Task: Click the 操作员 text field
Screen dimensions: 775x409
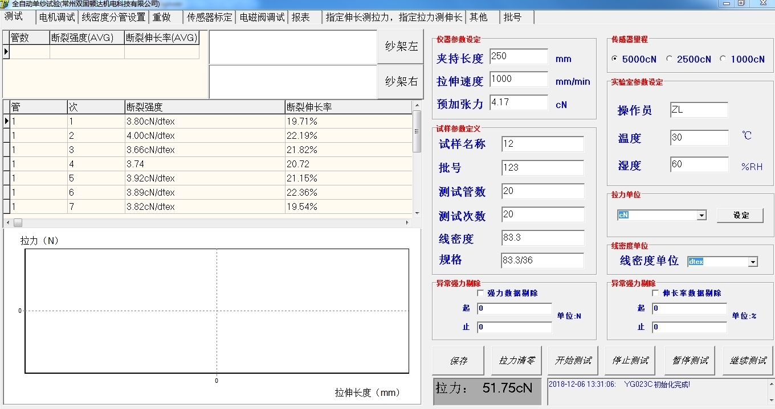Action: click(x=699, y=110)
